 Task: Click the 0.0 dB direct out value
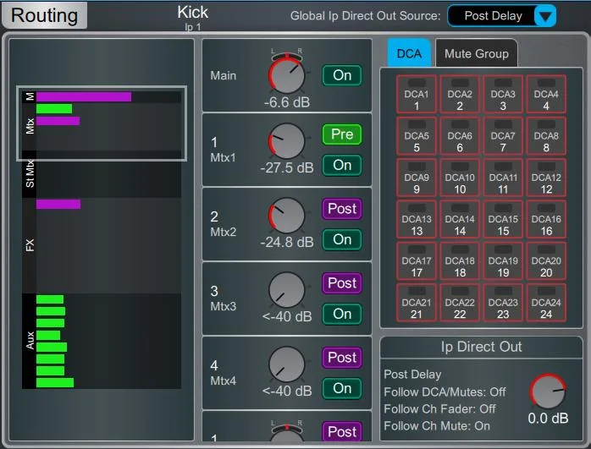[x=548, y=419]
